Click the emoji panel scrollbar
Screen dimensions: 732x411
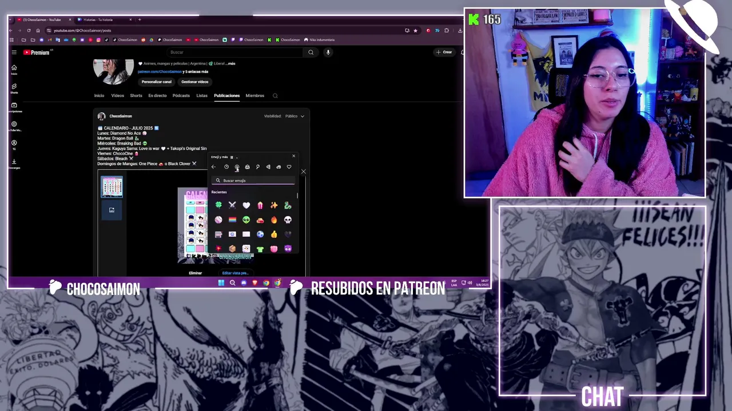point(297,196)
